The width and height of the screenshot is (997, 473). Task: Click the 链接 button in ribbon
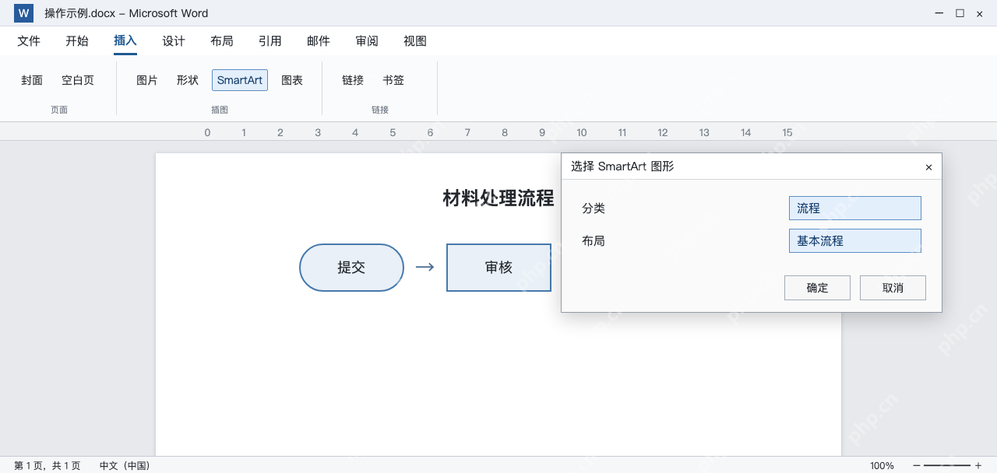(x=353, y=80)
